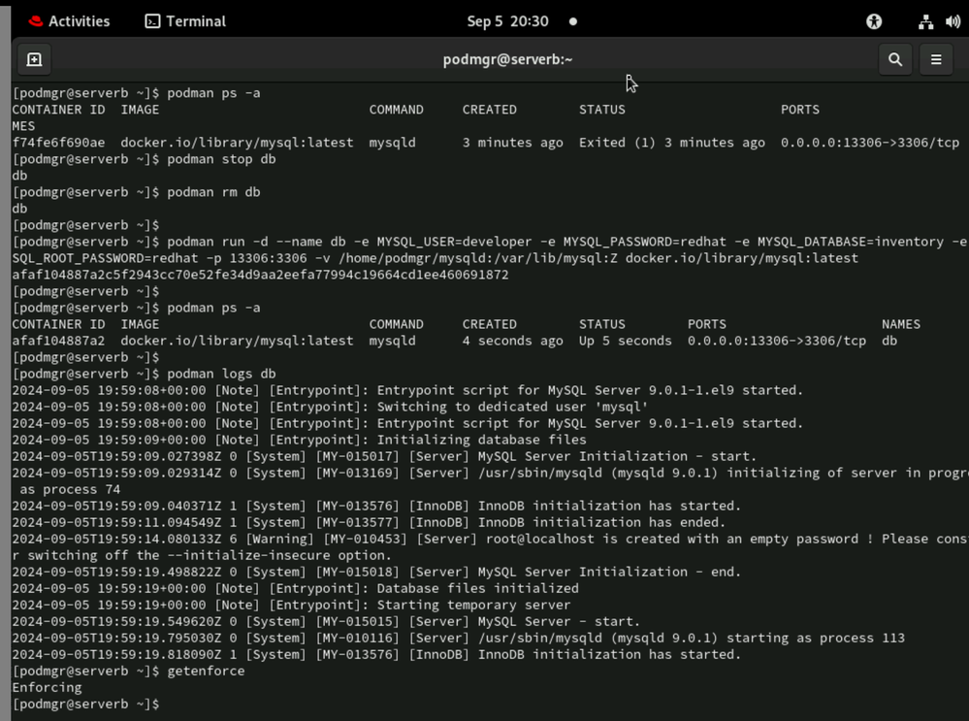
Task: Click the podman logs db command
Action: 221,374
